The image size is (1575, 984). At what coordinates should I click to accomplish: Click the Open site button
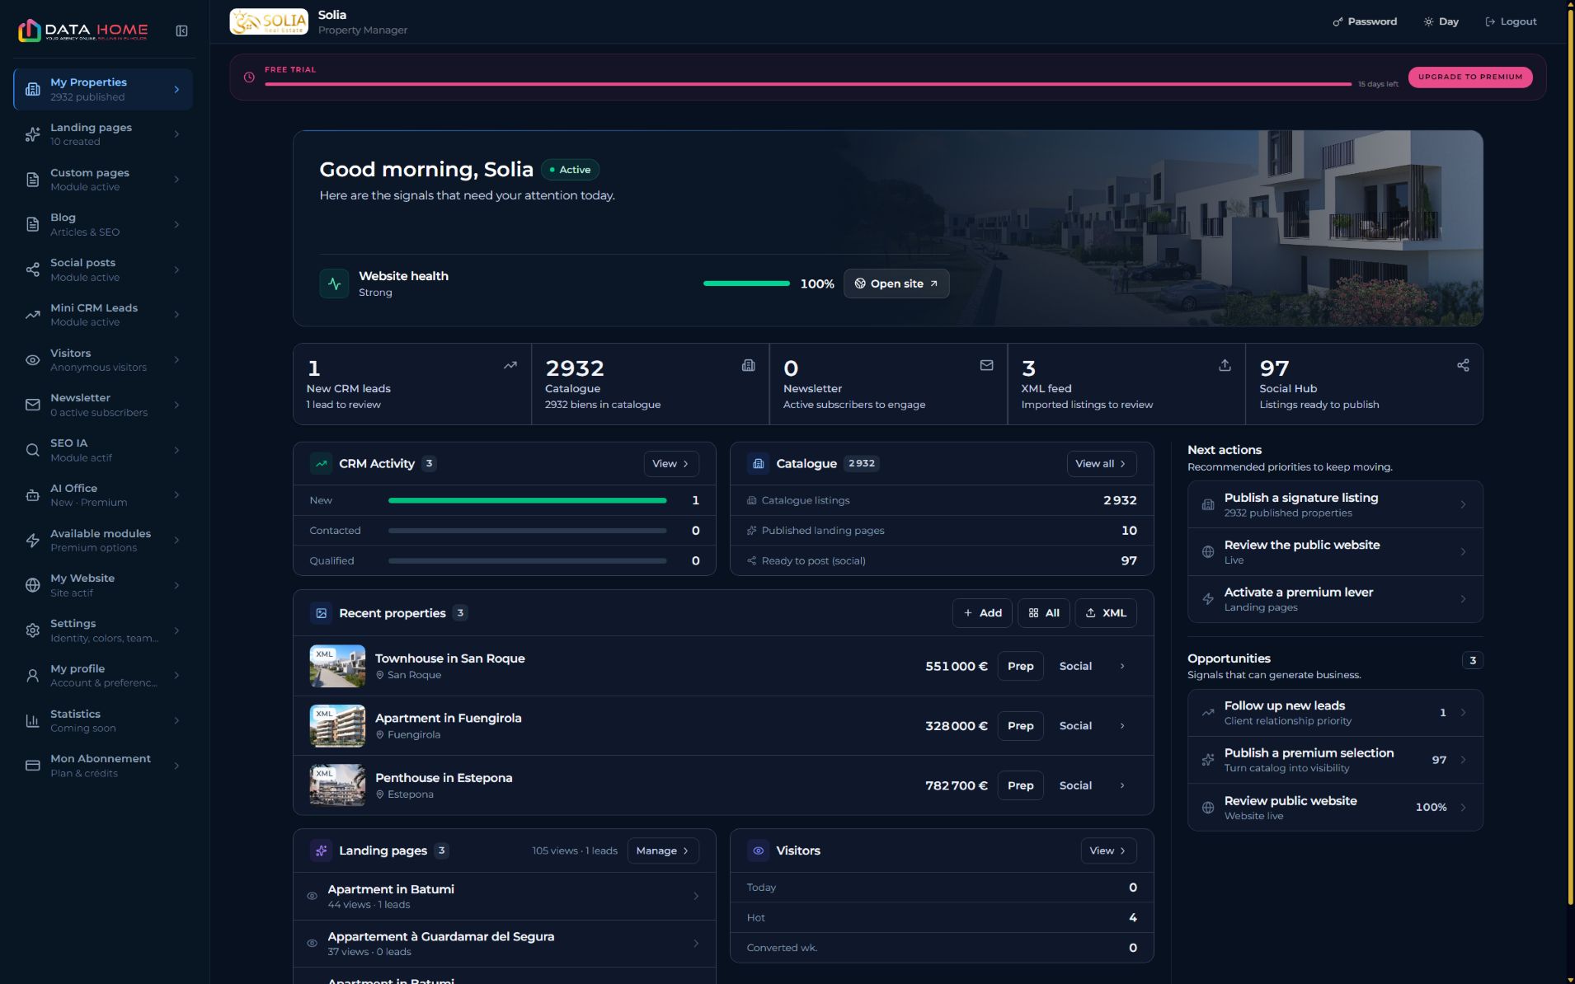click(896, 283)
